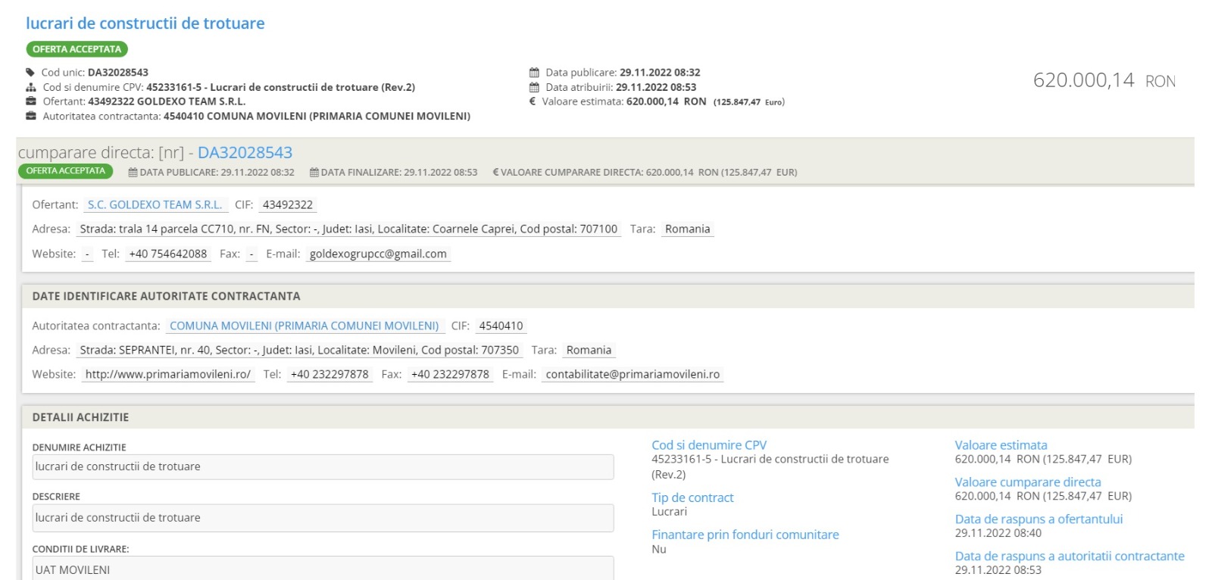The width and height of the screenshot is (1212, 580).
Task: Click the large 620.000,14 RON amount at top right
Action: [x=1104, y=80]
